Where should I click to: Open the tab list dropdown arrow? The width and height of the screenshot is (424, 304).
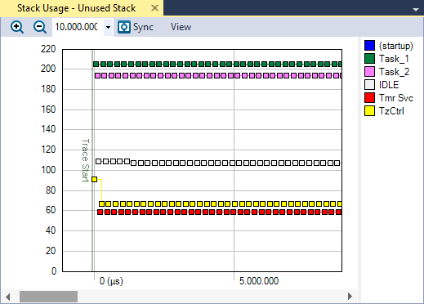click(416, 10)
